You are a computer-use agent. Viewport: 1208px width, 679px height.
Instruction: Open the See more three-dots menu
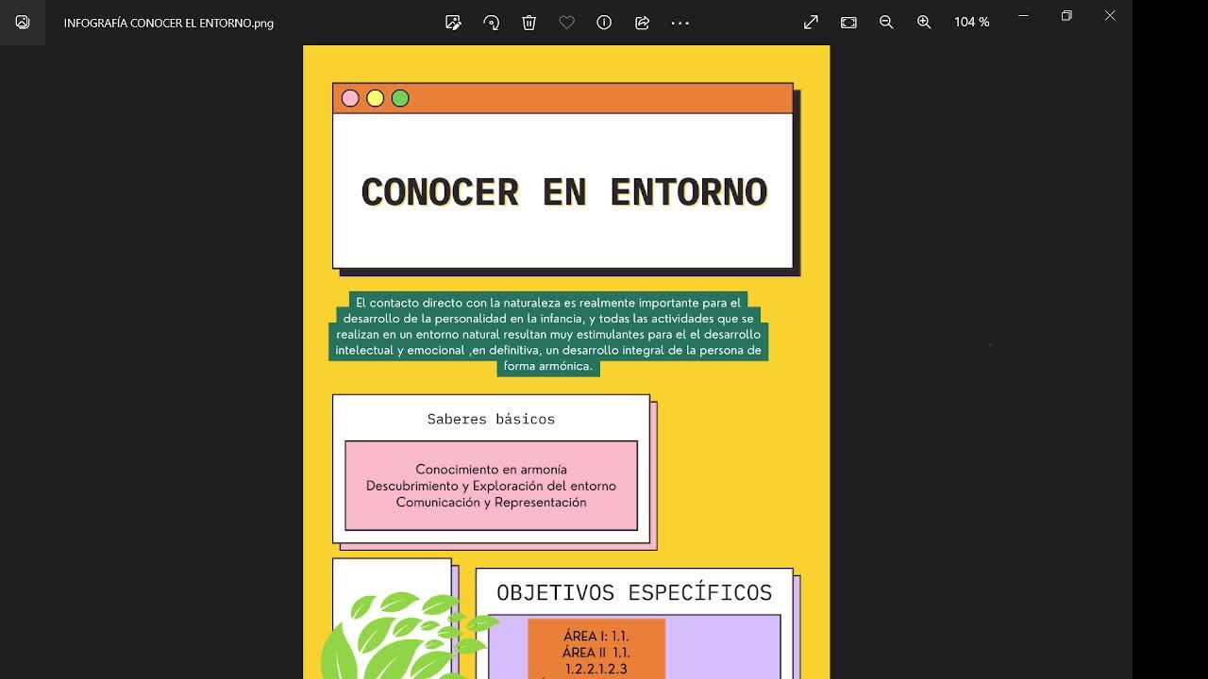click(679, 23)
